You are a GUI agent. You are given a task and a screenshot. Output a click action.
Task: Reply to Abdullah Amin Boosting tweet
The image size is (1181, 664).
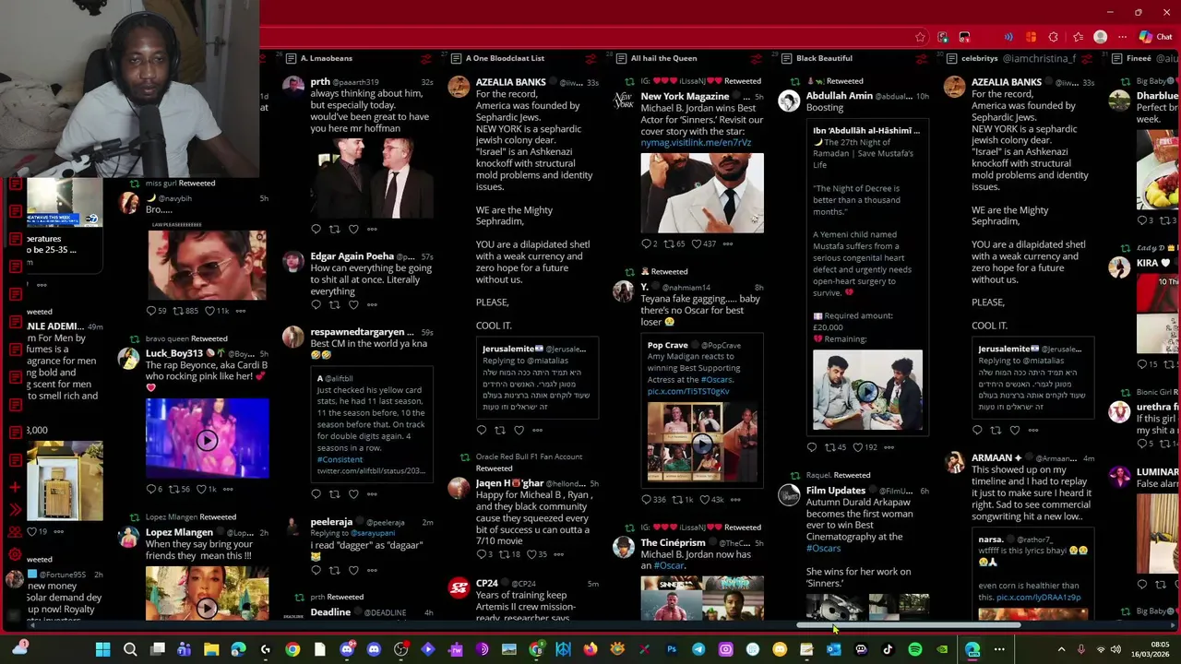pyautogui.click(x=811, y=447)
